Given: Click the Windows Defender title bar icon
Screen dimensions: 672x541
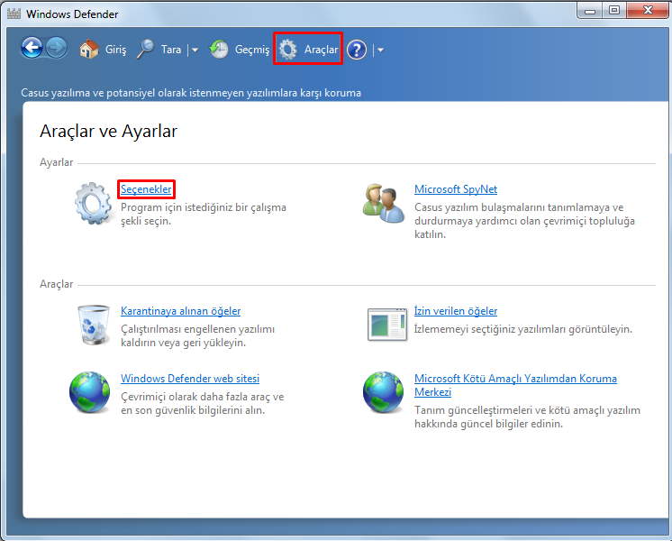Looking at the screenshot, I should pyautogui.click(x=14, y=14).
